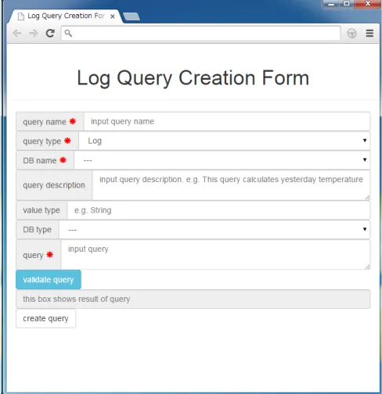Open the DB type dropdown
The width and height of the screenshot is (382, 394).
pyautogui.click(x=214, y=230)
